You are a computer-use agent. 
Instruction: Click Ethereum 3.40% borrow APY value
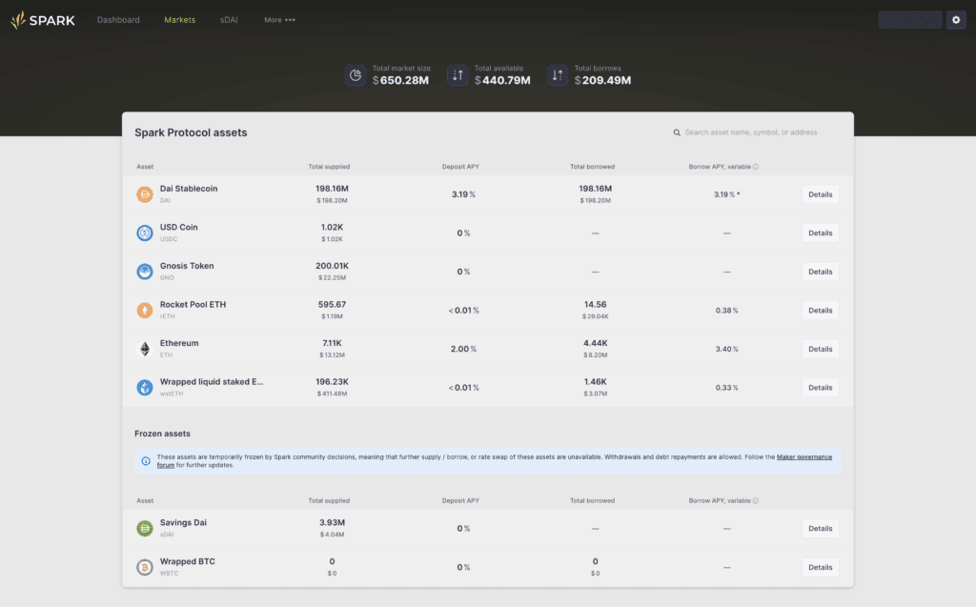tap(726, 350)
